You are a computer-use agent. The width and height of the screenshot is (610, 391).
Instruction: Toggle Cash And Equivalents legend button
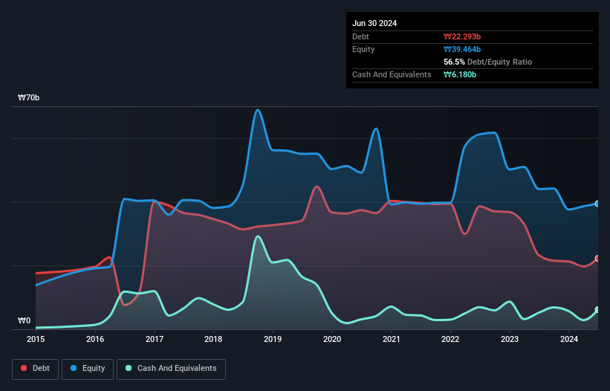(171, 369)
